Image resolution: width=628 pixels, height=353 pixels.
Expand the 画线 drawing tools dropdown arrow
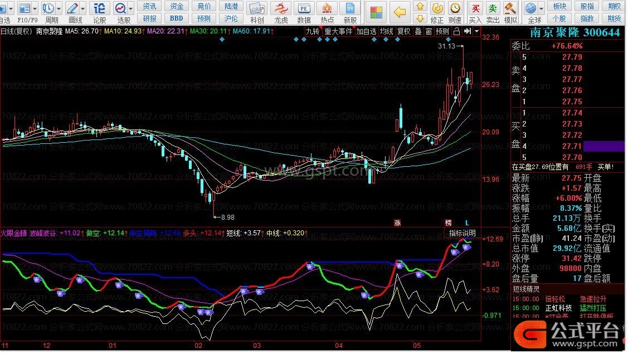83,8
